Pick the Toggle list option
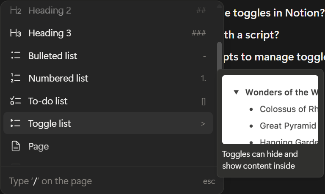This screenshot has width=325, height=194. point(50,123)
